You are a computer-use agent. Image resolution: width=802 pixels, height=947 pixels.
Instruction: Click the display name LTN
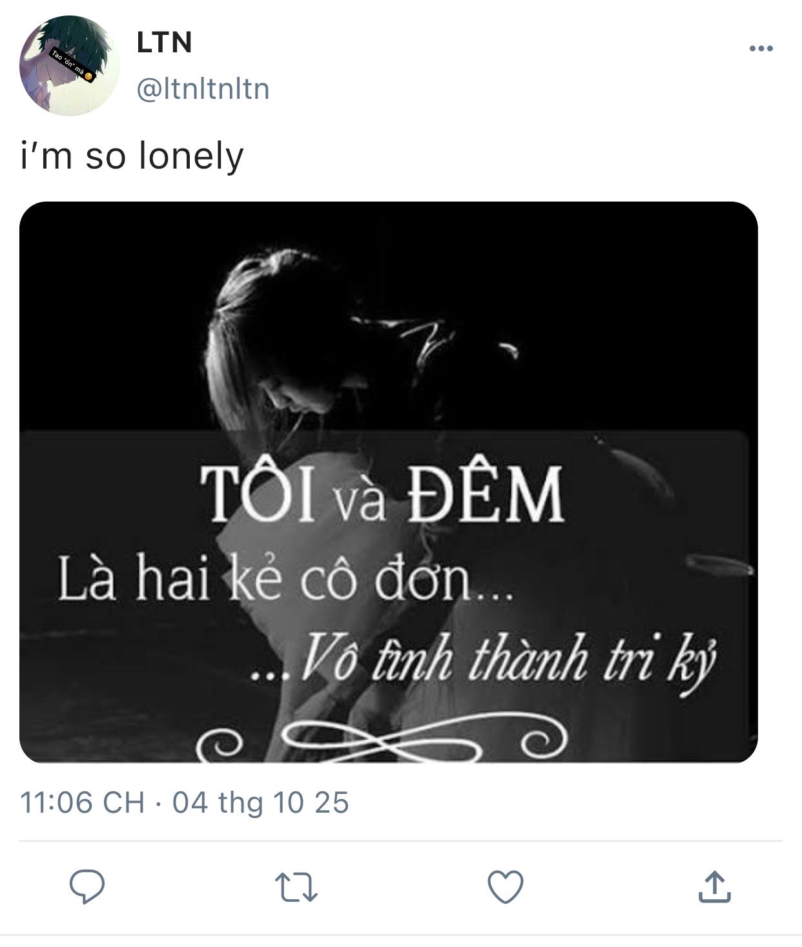164,43
